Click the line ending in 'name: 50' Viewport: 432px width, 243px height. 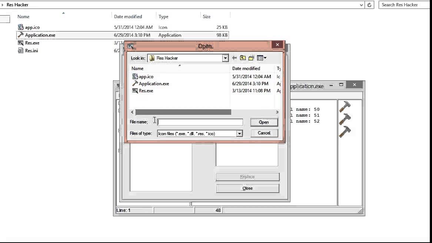tap(305, 109)
